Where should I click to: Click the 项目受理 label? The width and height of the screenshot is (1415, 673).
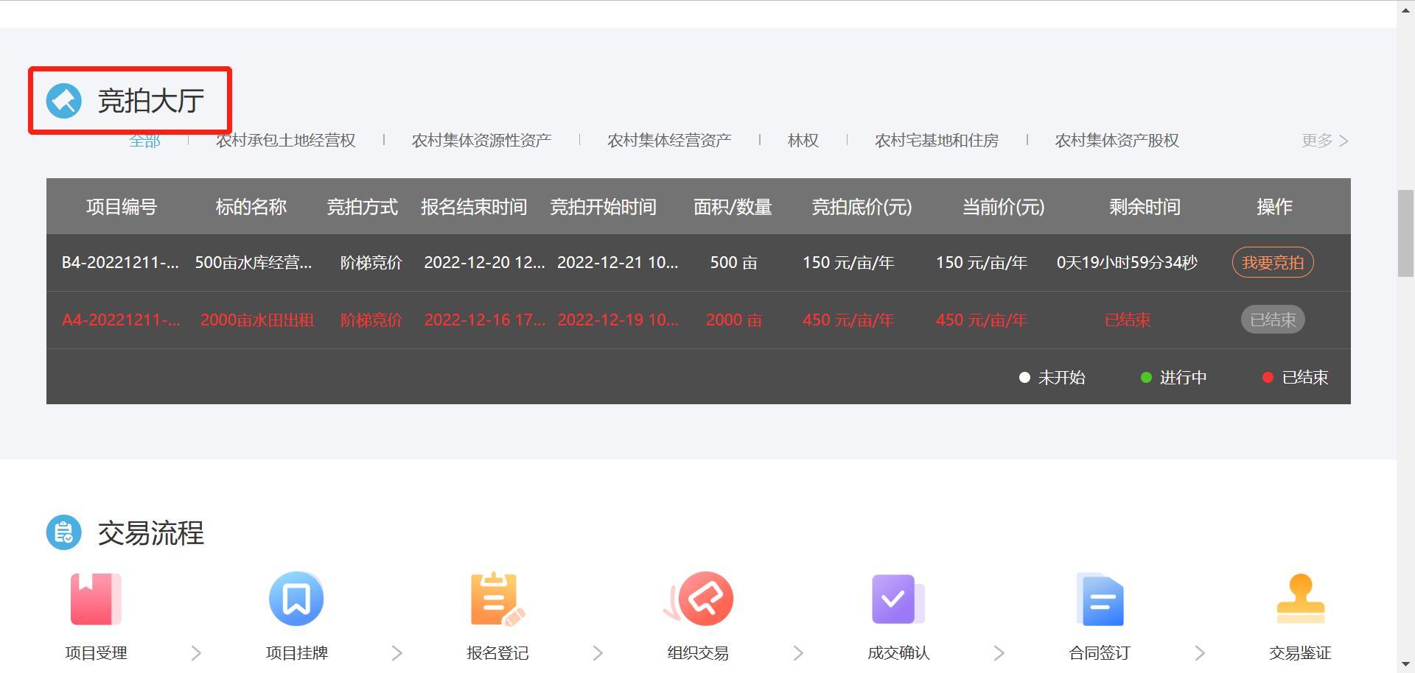[96, 653]
